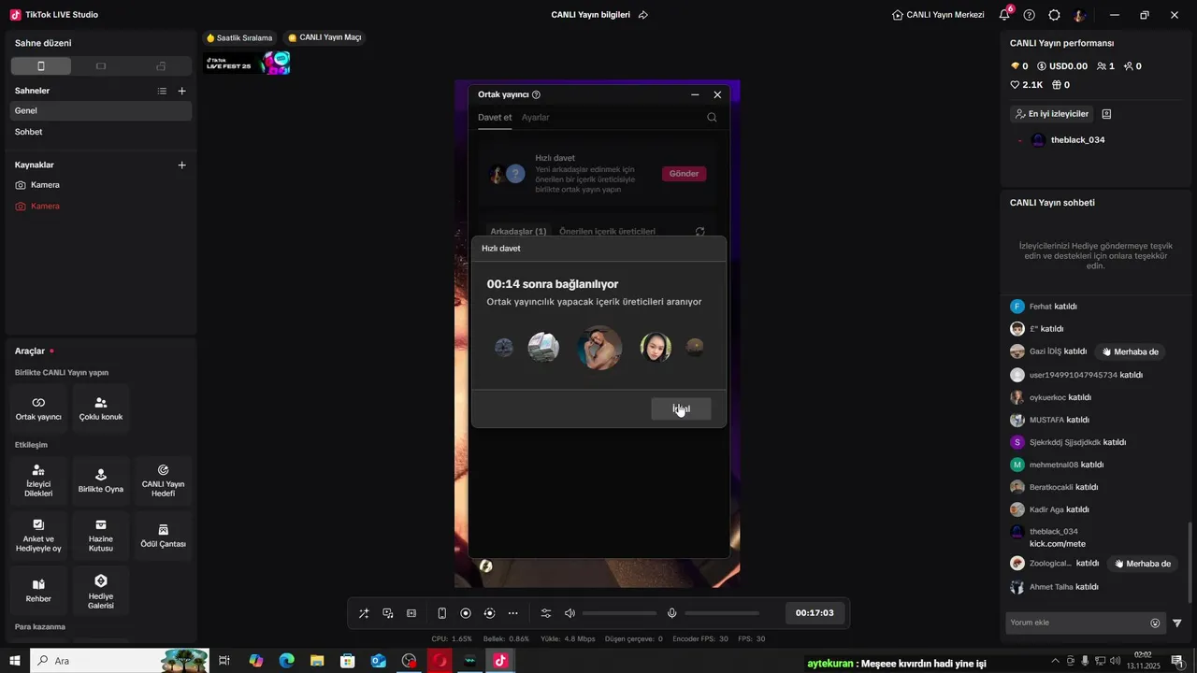
Task: Open Birlikte Oyna tool
Action: coord(101,481)
